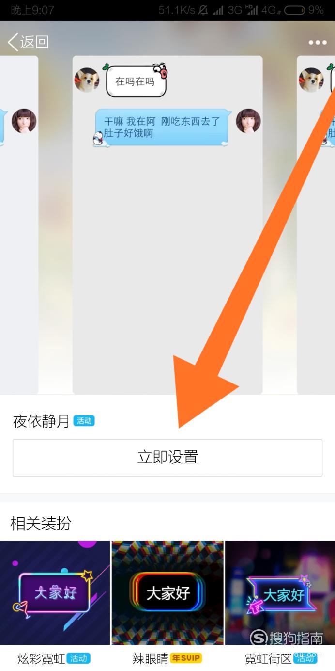
Task: Open the 霓虹街区 bubble thumbnail
Action: [280, 592]
